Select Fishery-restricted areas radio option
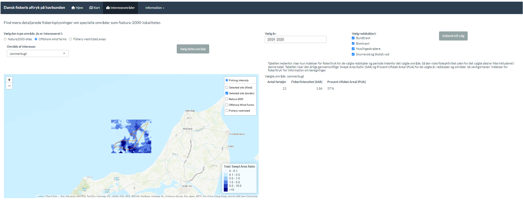Viewport: 523px width, 202px height. pos(70,39)
